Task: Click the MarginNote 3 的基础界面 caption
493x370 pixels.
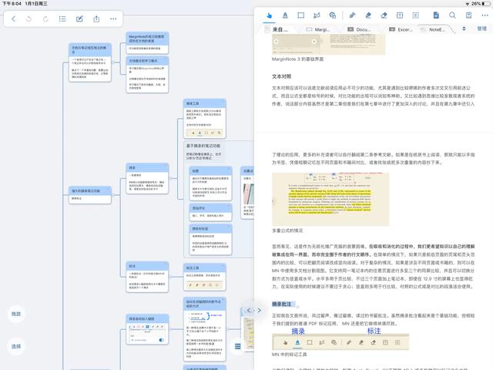Action: tap(297, 59)
